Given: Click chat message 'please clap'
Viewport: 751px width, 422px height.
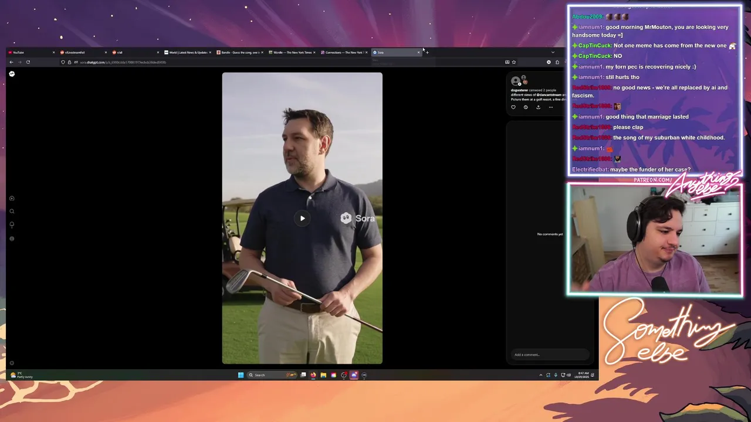Looking at the screenshot, I should point(628,127).
